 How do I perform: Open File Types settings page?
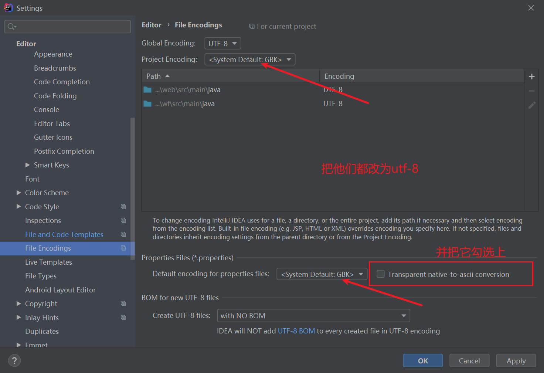[x=41, y=276]
